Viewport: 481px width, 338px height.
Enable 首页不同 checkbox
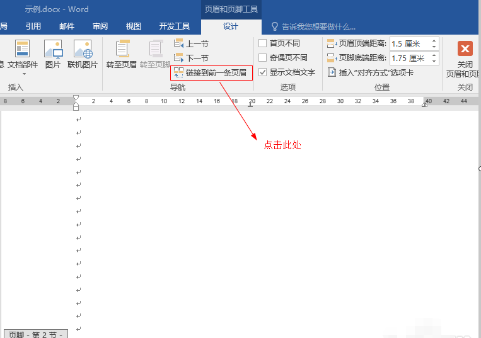pos(263,43)
